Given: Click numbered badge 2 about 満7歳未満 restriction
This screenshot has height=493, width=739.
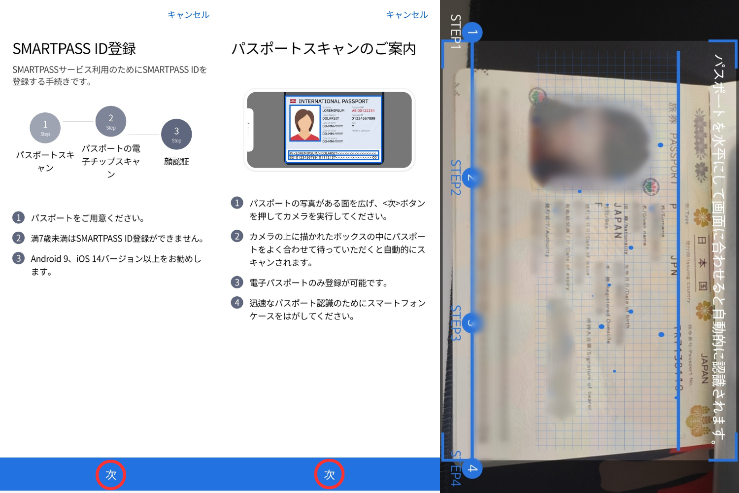Looking at the screenshot, I should 19,238.
